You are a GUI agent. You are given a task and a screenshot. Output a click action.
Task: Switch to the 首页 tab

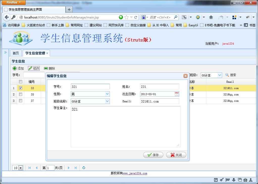coord(16,53)
